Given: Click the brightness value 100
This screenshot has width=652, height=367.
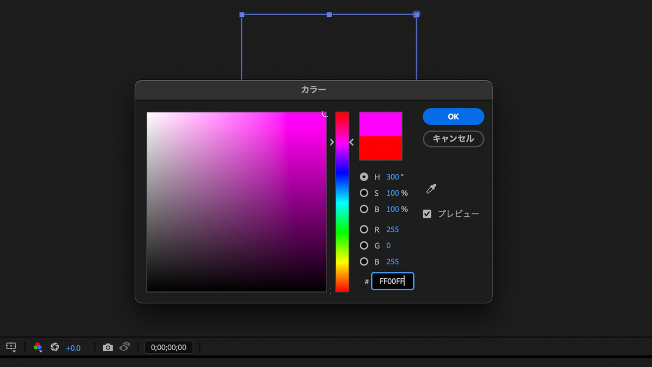Looking at the screenshot, I should [393, 209].
